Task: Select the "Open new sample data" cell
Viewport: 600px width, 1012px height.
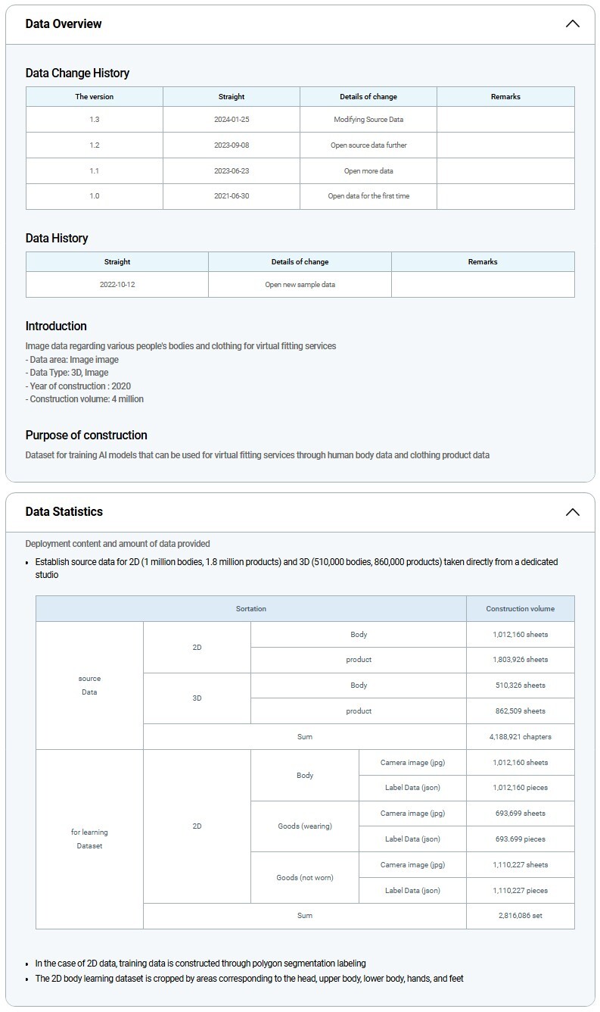Action: click(300, 285)
